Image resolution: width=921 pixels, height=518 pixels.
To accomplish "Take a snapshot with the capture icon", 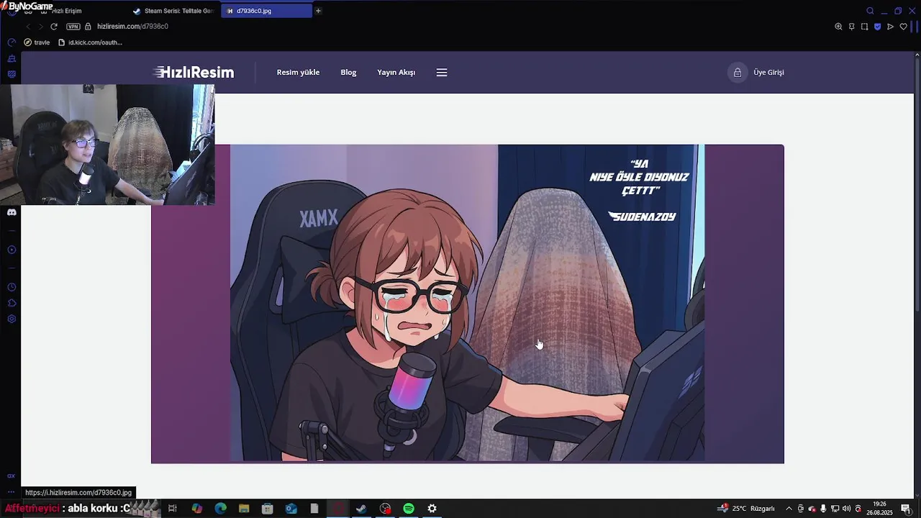I will point(864,27).
